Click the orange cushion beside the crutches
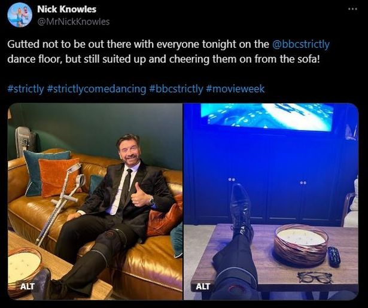This screenshot has width=368, height=308. click(x=60, y=176)
